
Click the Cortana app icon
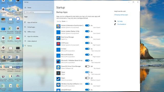click(x=58, y=50)
